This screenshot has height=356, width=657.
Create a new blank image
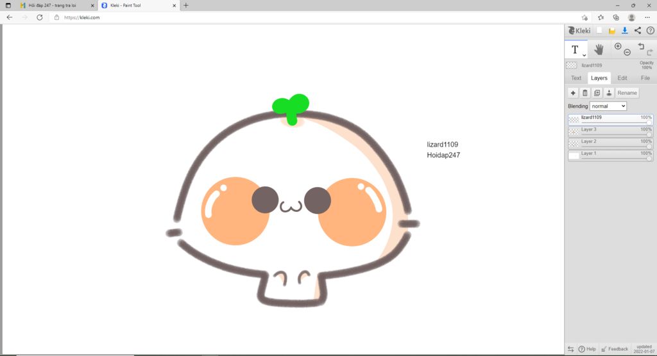click(600, 31)
